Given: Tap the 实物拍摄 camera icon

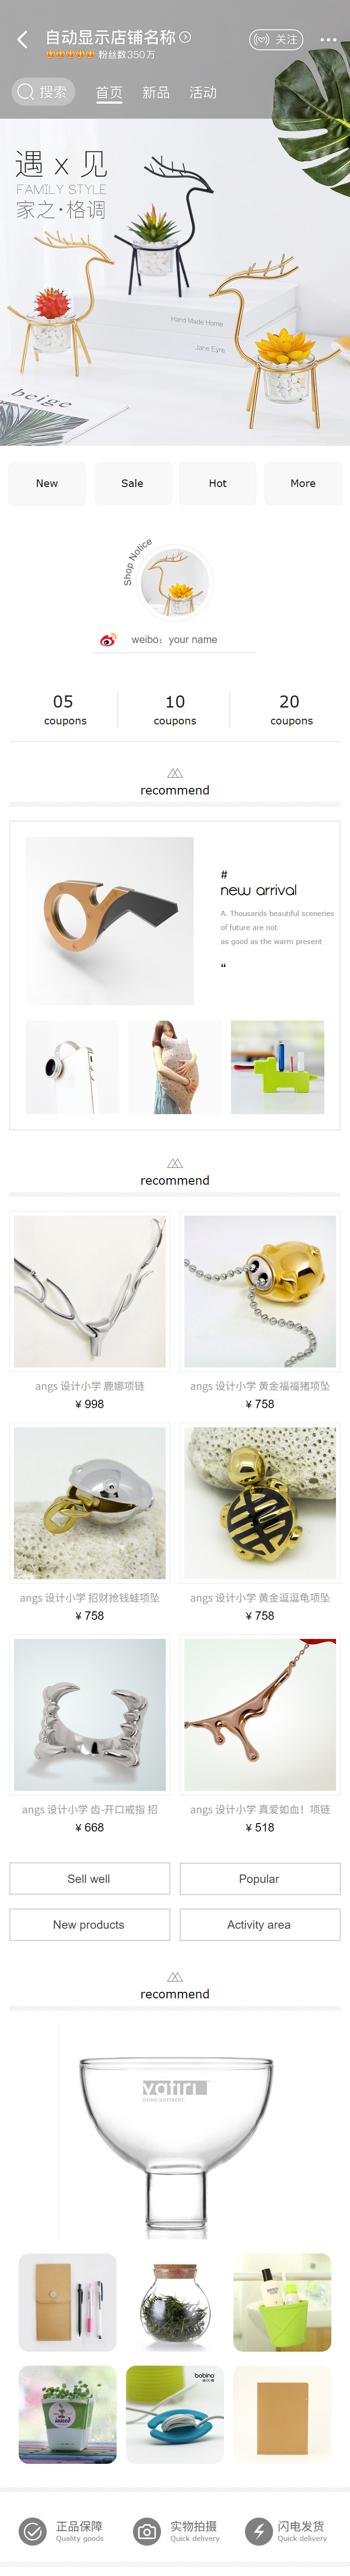Looking at the screenshot, I should [x=147, y=2531].
